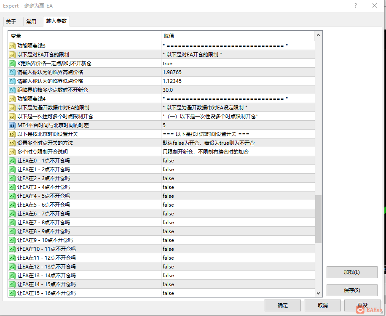This screenshot has height=316, width=386.
Task: Click the 加载(L) button
Action: 352,272
